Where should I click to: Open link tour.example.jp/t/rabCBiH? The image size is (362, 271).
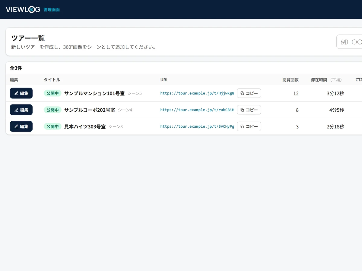pos(197,110)
